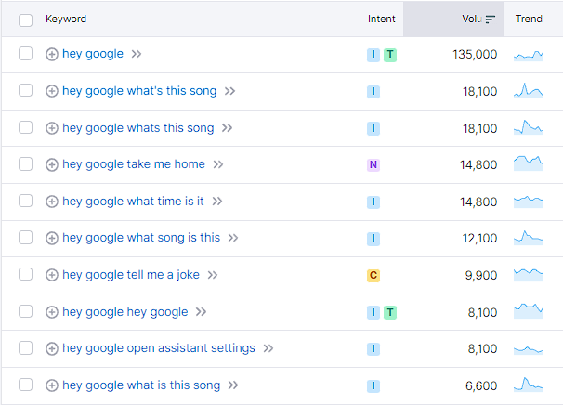Open 'hey google tell me a joke' link

(x=131, y=275)
